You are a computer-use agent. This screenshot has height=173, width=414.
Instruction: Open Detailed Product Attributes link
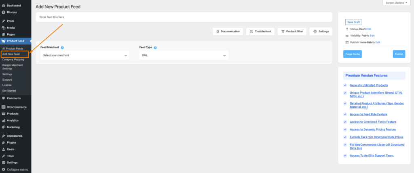377,105
